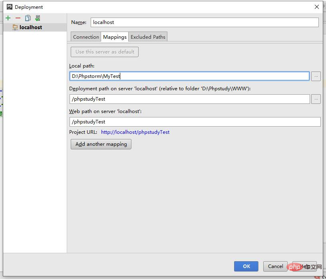Click the Deployment path on server field
326x280 pixels.
pos(190,99)
